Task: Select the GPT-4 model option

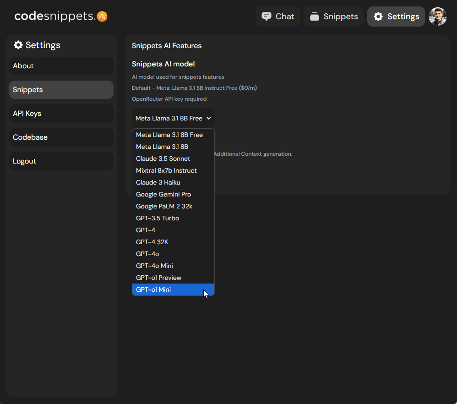Action: point(173,230)
